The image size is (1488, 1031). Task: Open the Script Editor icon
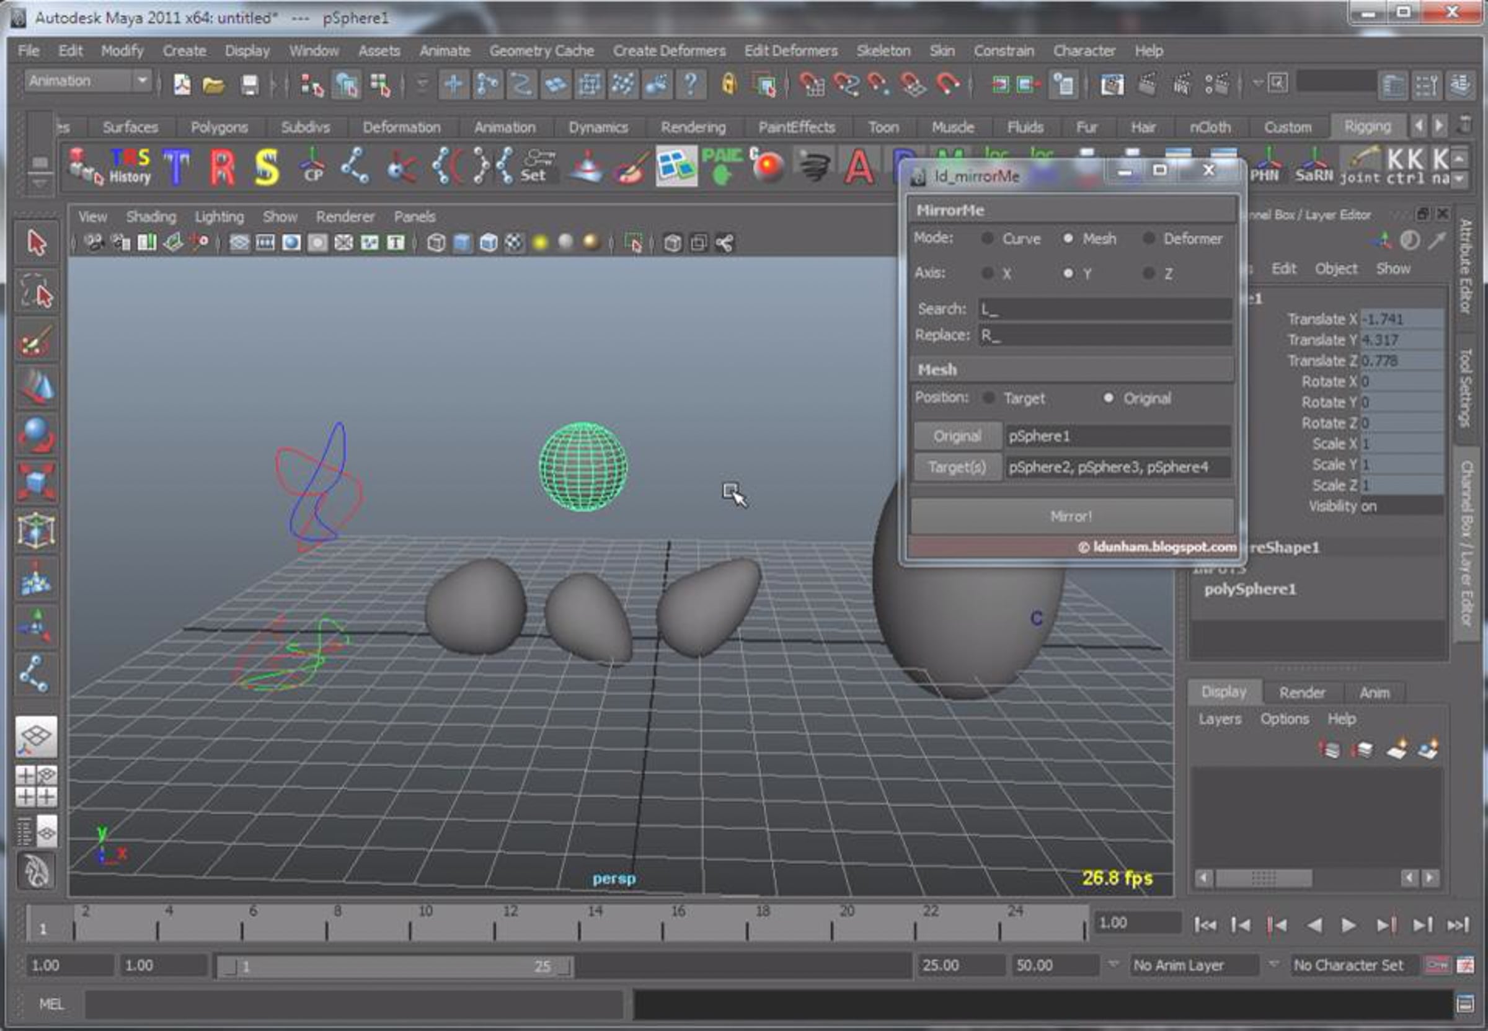[x=1466, y=1003]
